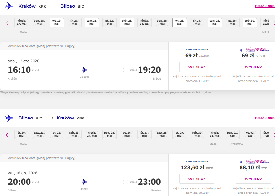
Task: Select the regular 128,60 zł Wybierz button
Action: coord(197,179)
